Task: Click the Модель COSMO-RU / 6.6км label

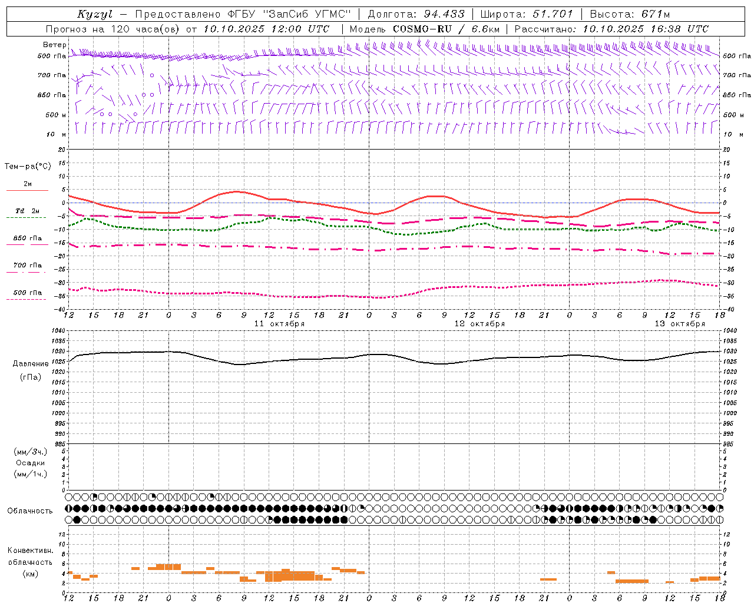Action: coord(424,29)
